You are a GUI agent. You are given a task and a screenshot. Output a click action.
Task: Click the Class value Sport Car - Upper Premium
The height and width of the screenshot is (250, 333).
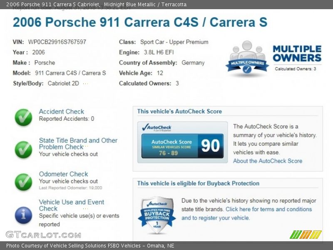pyautogui.click(x=174, y=42)
